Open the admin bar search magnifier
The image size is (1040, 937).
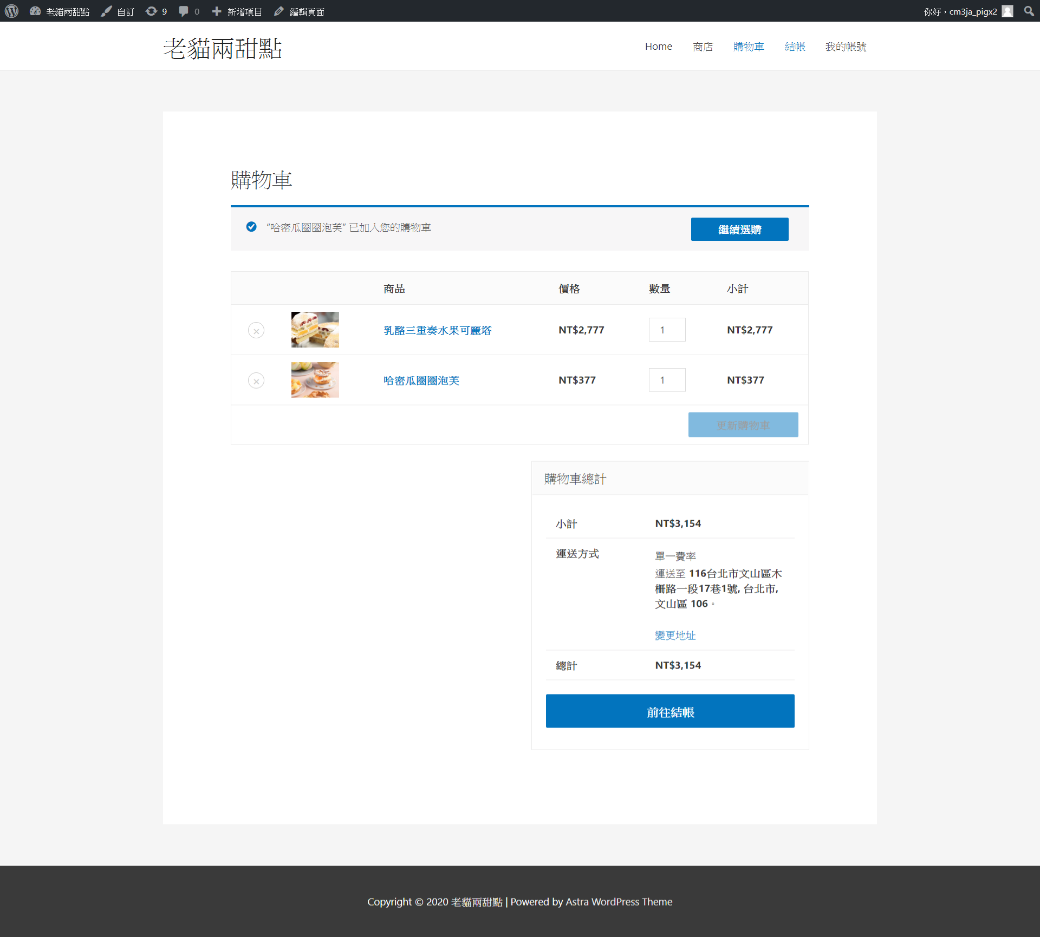click(1029, 11)
